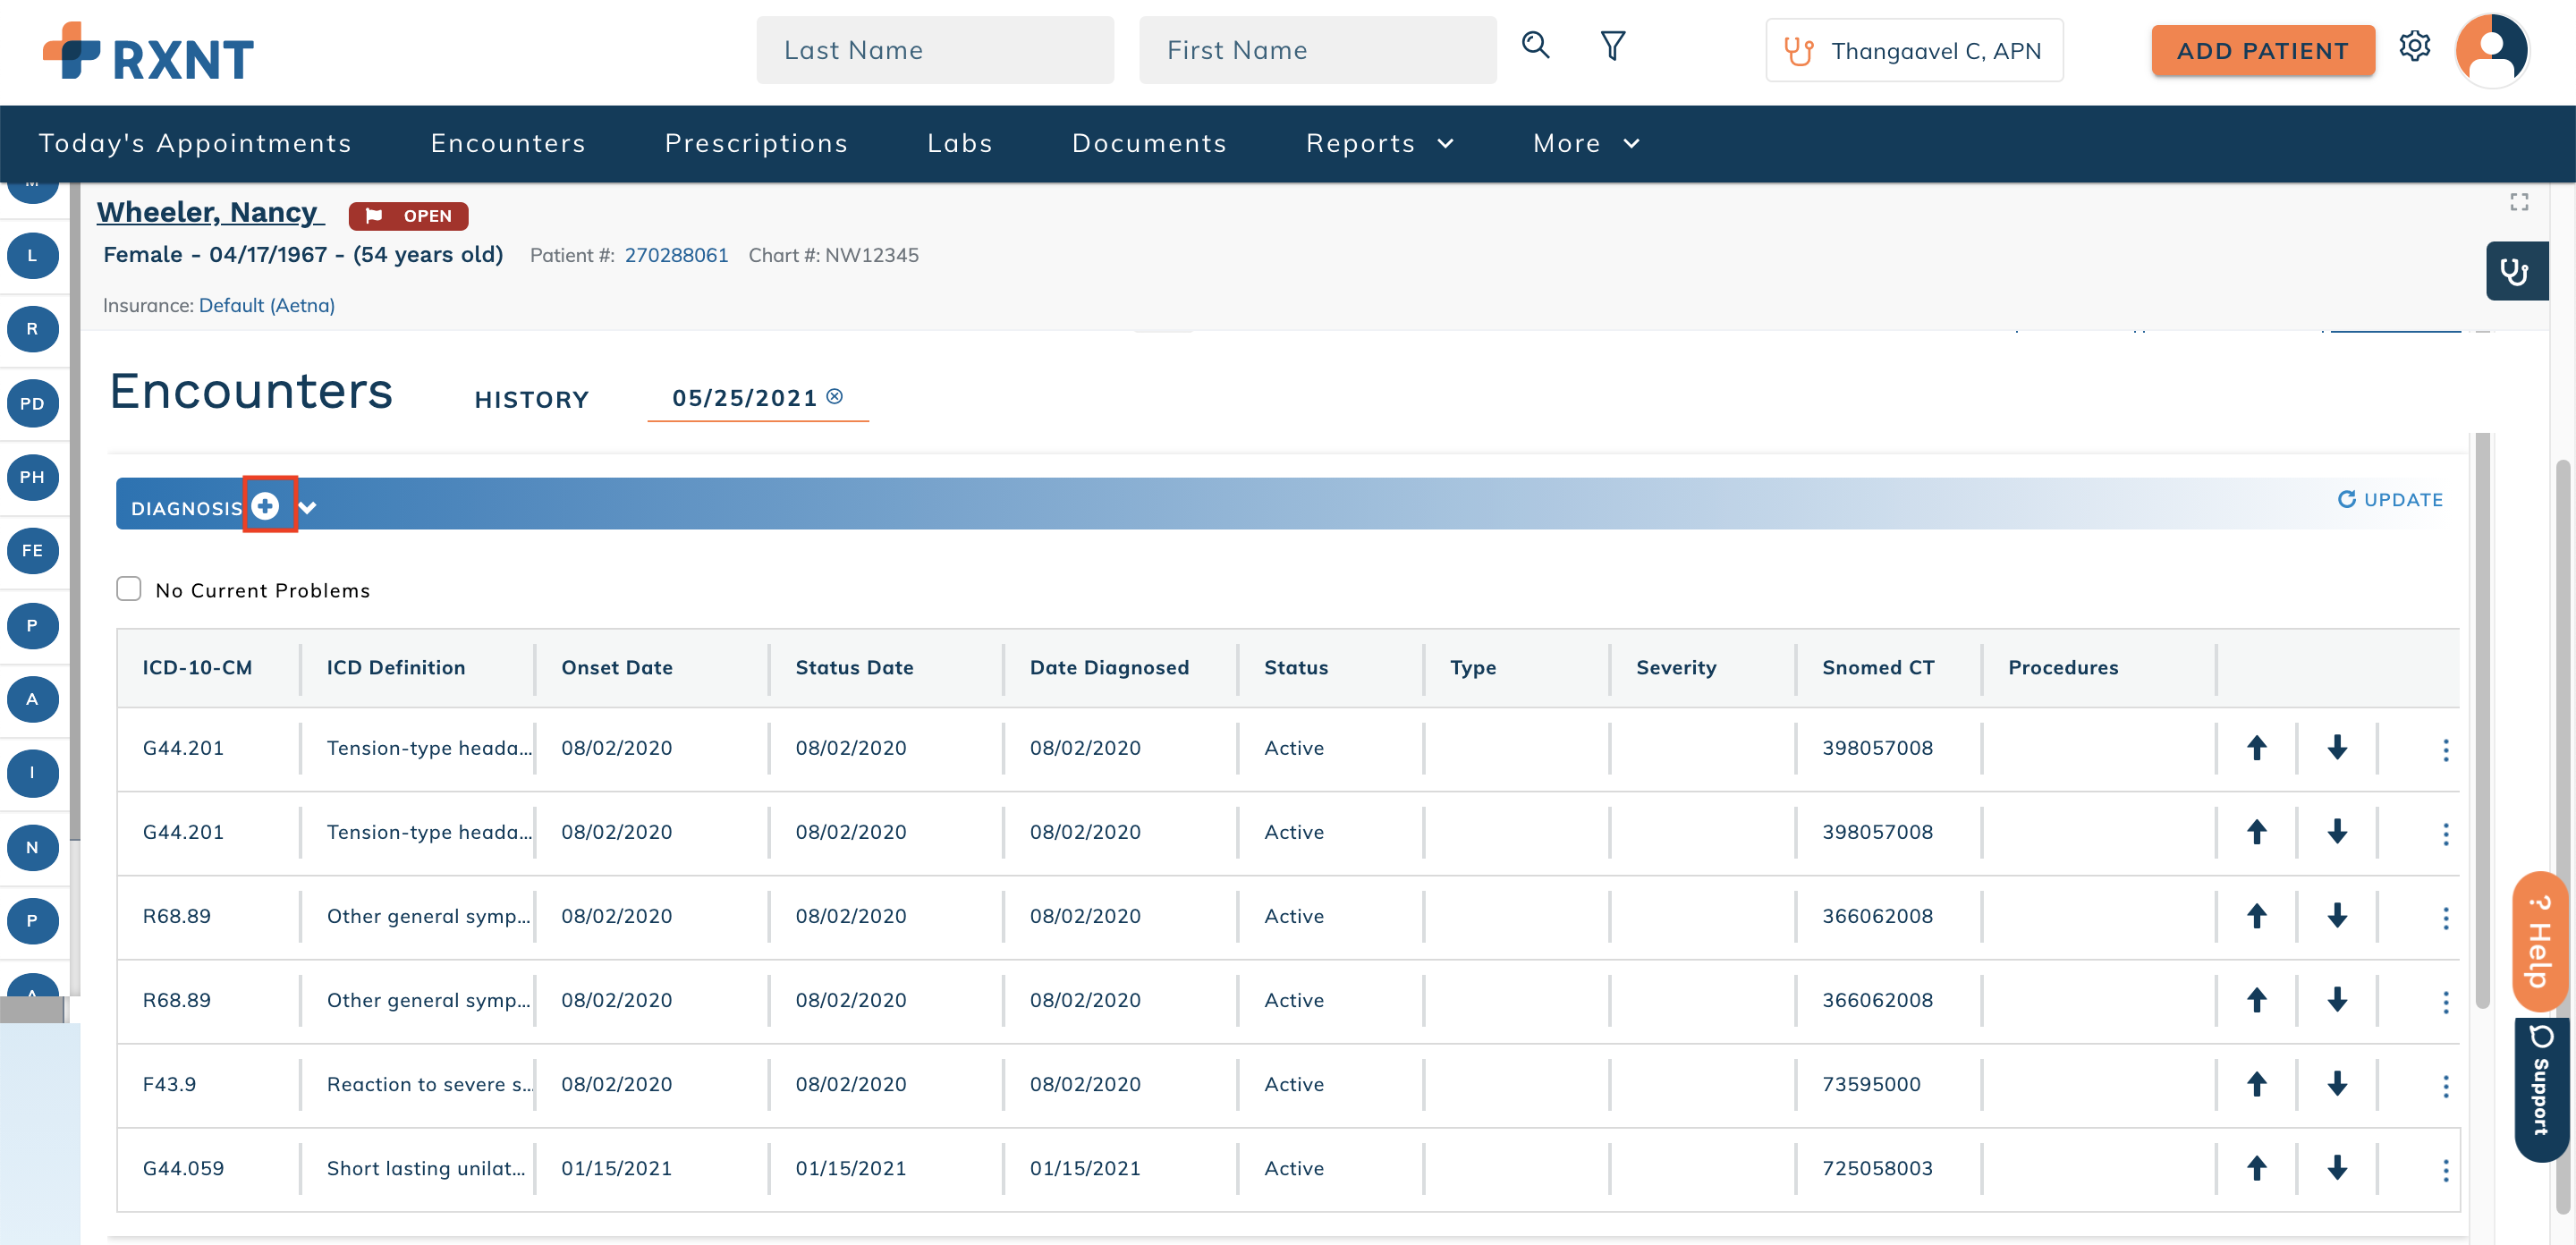The height and width of the screenshot is (1245, 2576).
Task: Move first R68.89 row down
Action: pyautogui.click(x=2336, y=916)
